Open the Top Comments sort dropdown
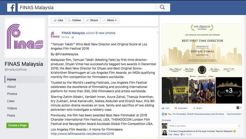Image resolution: width=246 pixels, height=139 pixels. [234, 114]
